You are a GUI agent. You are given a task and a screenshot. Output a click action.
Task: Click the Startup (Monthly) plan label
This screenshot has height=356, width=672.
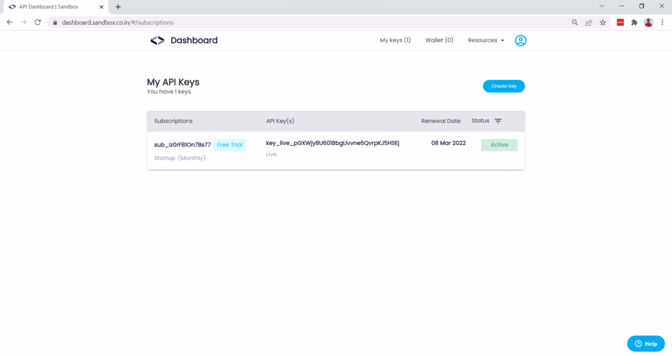180,158
